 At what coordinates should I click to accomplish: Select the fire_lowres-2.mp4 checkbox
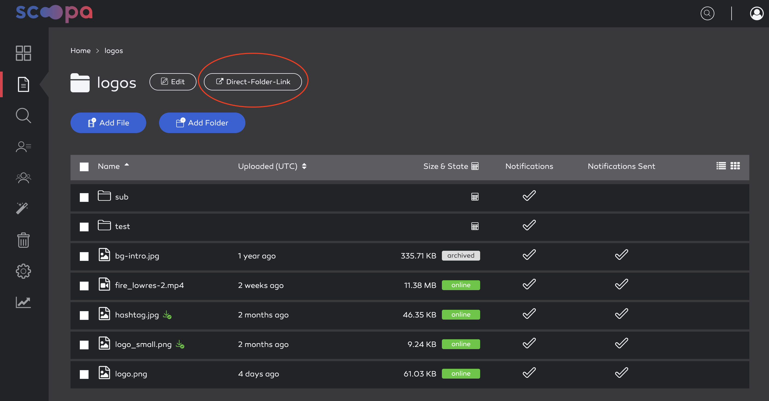tap(84, 286)
